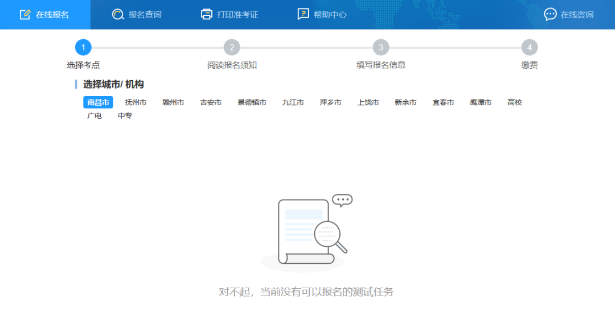Select the 高校 institution option
The width and height of the screenshot is (615, 320).
click(x=515, y=102)
